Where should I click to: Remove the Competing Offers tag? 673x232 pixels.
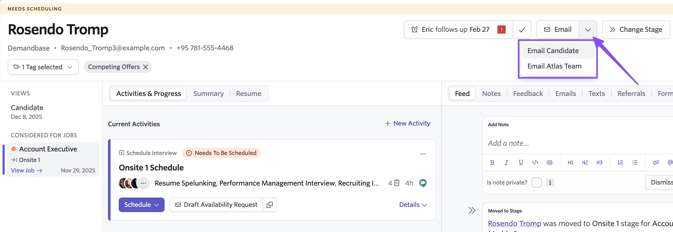[145, 67]
